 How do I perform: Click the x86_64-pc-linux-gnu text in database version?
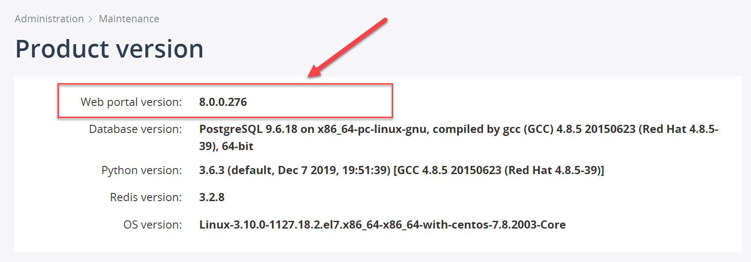point(372,129)
